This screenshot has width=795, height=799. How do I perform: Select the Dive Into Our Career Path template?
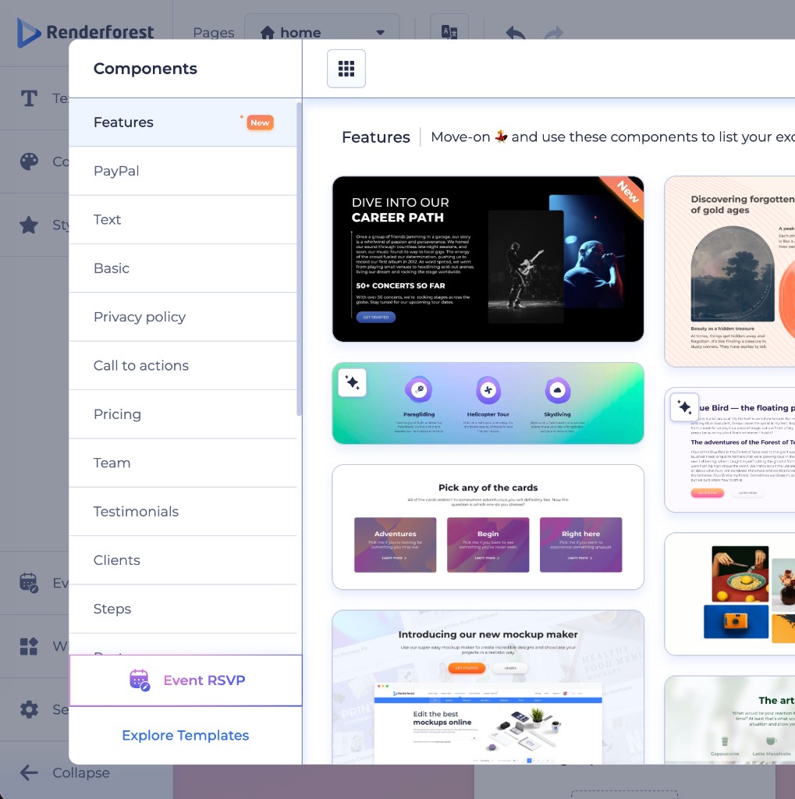[x=488, y=259]
